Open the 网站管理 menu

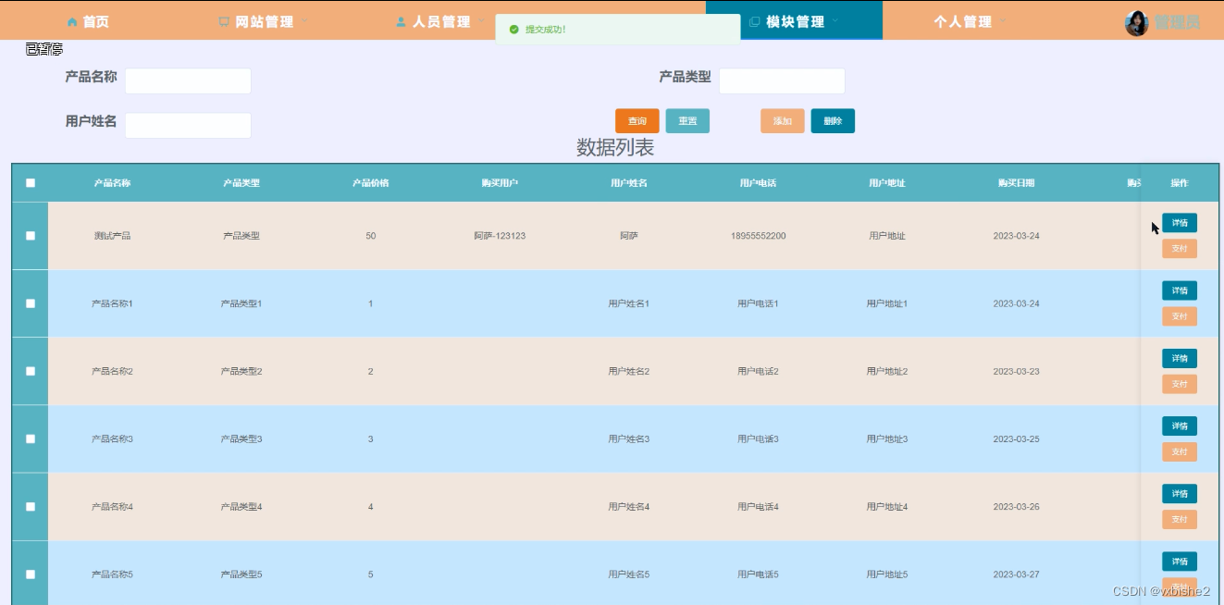coord(264,21)
